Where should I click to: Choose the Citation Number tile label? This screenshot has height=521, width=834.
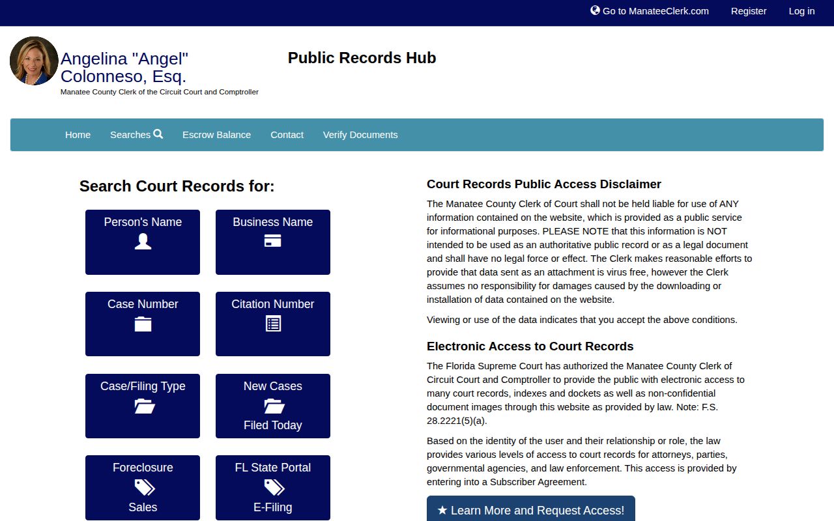point(272,304)
